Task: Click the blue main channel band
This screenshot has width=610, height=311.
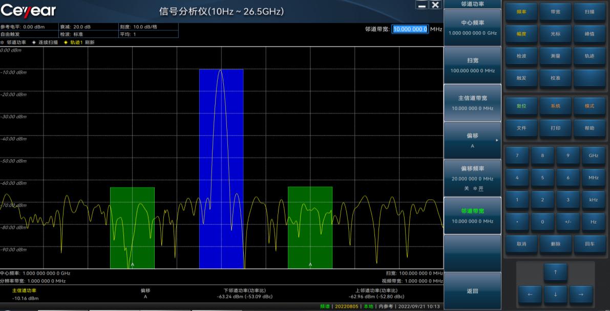Action: [221, 169]
